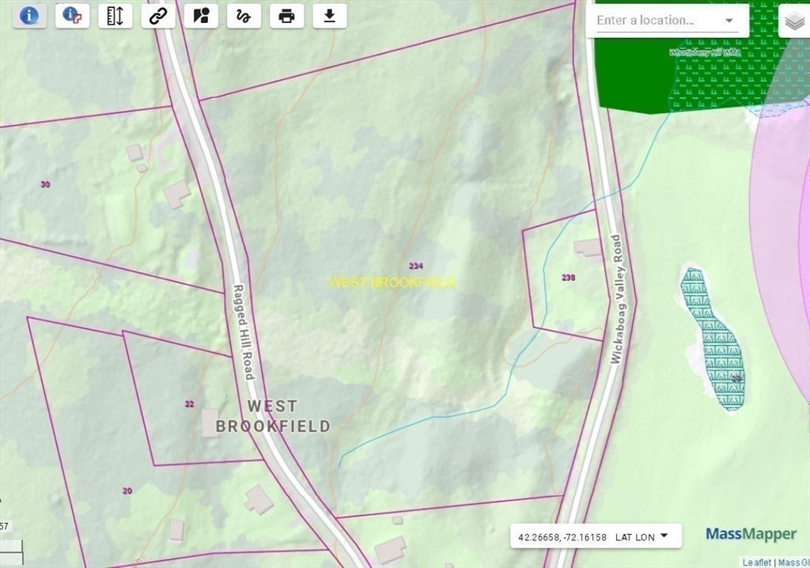Open the LAT LON coordinate format dropdown
Viewport: 810px width, 568px height.
click(x=642, y=537)
